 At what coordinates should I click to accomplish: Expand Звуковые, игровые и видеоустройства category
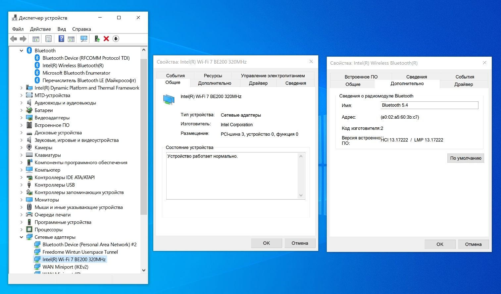22,140
